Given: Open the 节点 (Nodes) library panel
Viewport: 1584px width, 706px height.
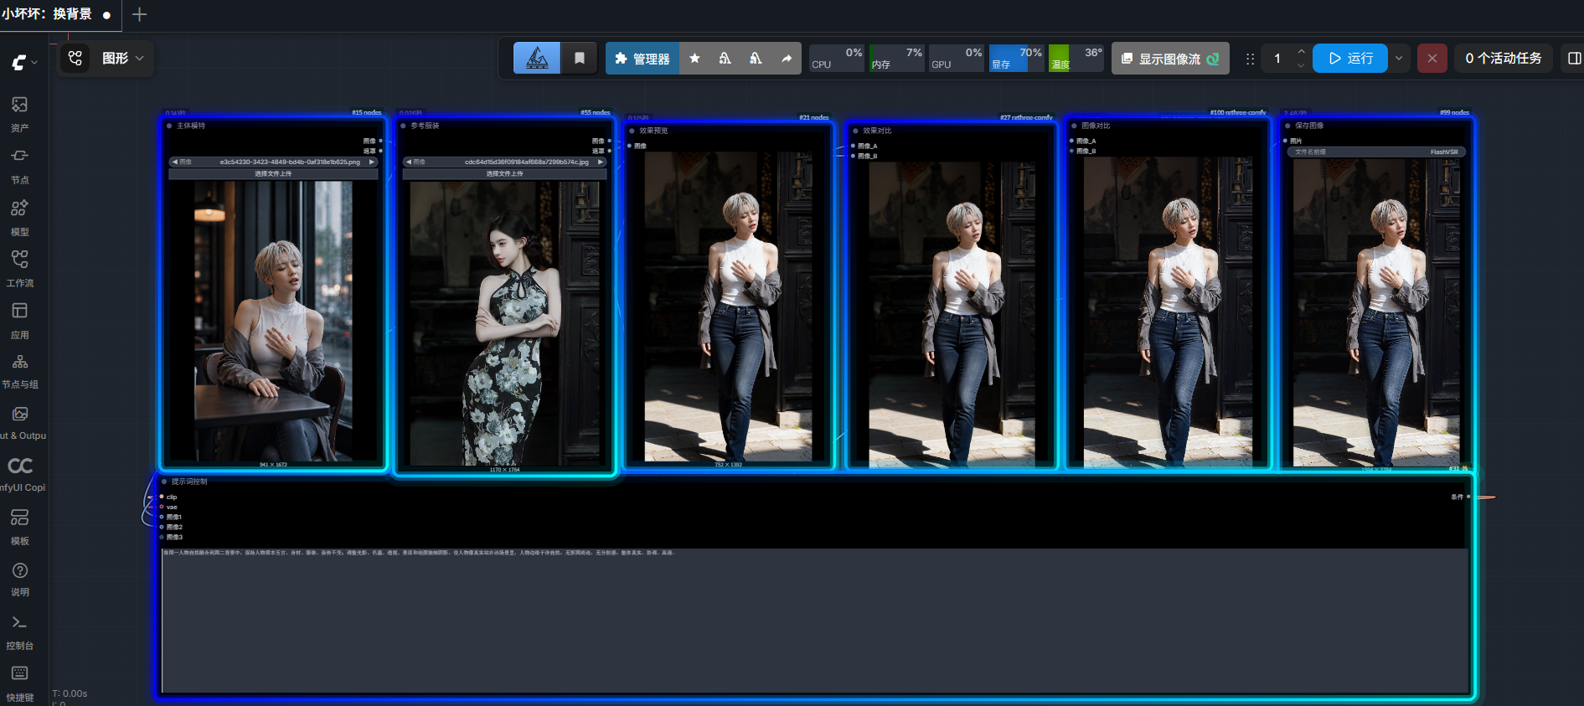Looking at the screenshot, I should pos(20,166).
